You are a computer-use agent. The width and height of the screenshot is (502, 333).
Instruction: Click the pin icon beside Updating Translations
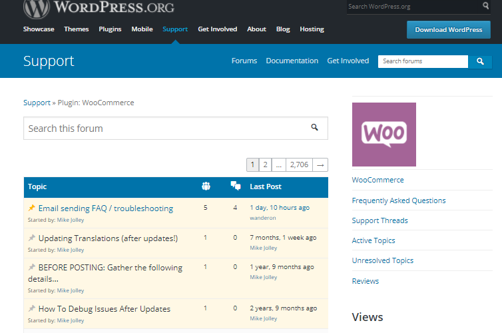pos(31,238)
